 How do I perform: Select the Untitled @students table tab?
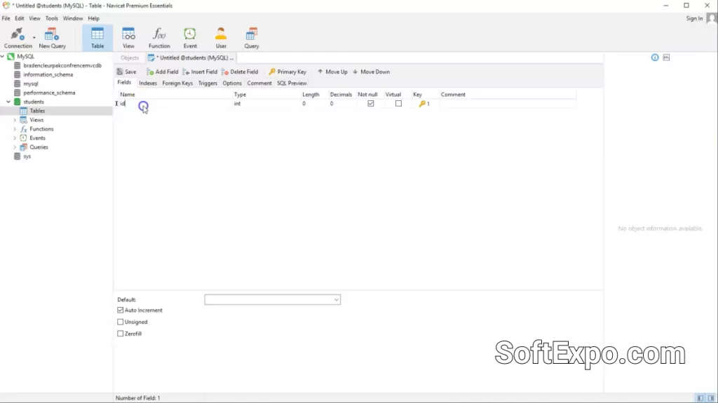(x=191, y=57)
